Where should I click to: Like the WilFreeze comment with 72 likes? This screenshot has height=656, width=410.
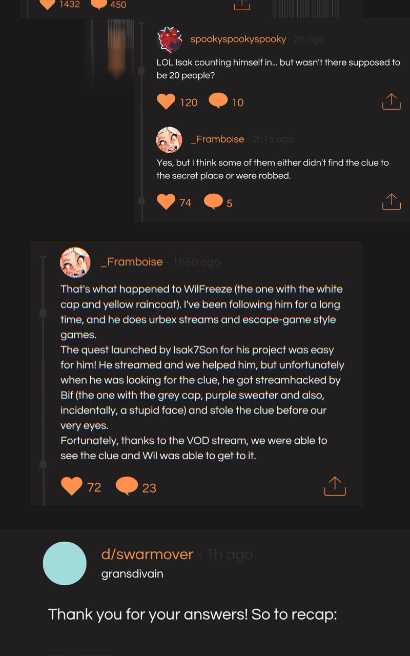(72, 486)
